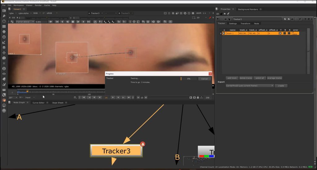This screenshot has width=317, height=170.
Task: Click the float panel icon on Tracker3
Action: pyautogui.click(x=309, y=19)
